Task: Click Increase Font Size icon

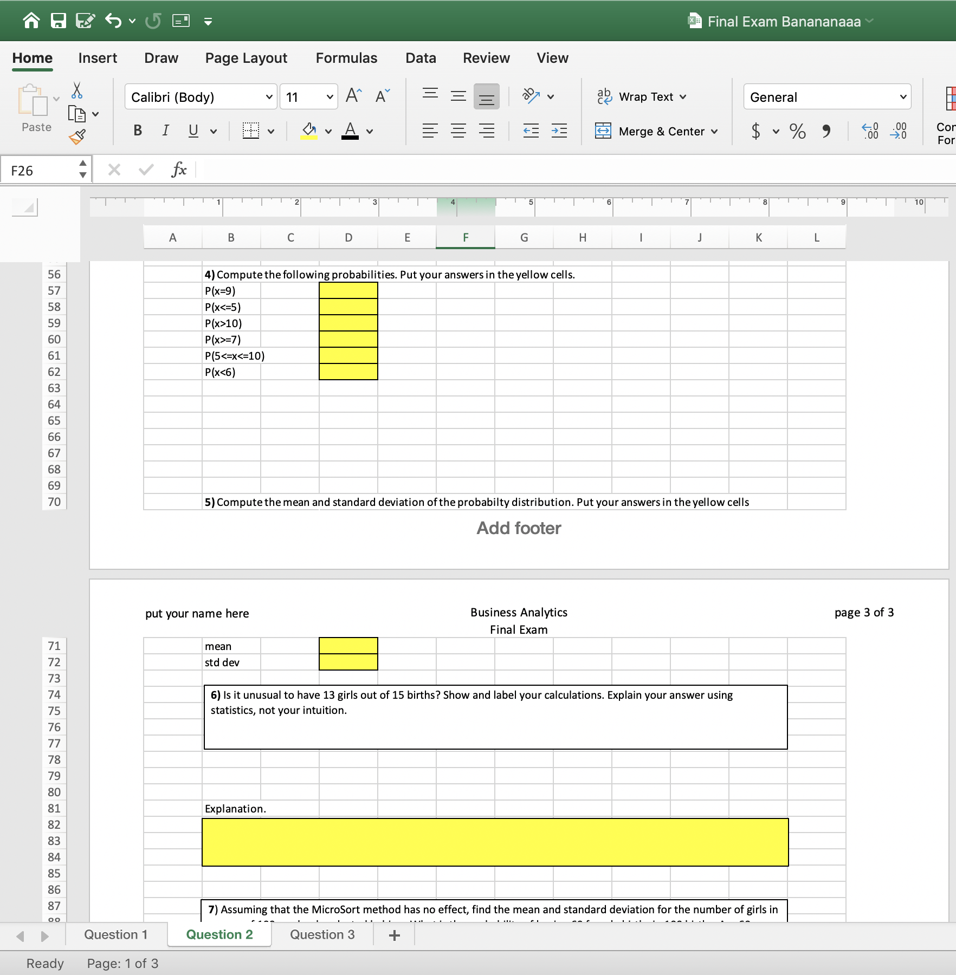Action: pos(353,96)
